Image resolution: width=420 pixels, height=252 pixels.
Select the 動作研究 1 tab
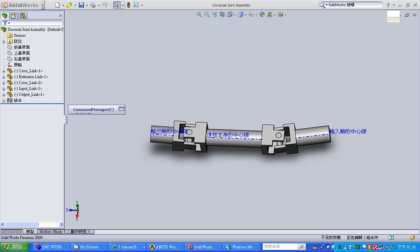point(80,232)
